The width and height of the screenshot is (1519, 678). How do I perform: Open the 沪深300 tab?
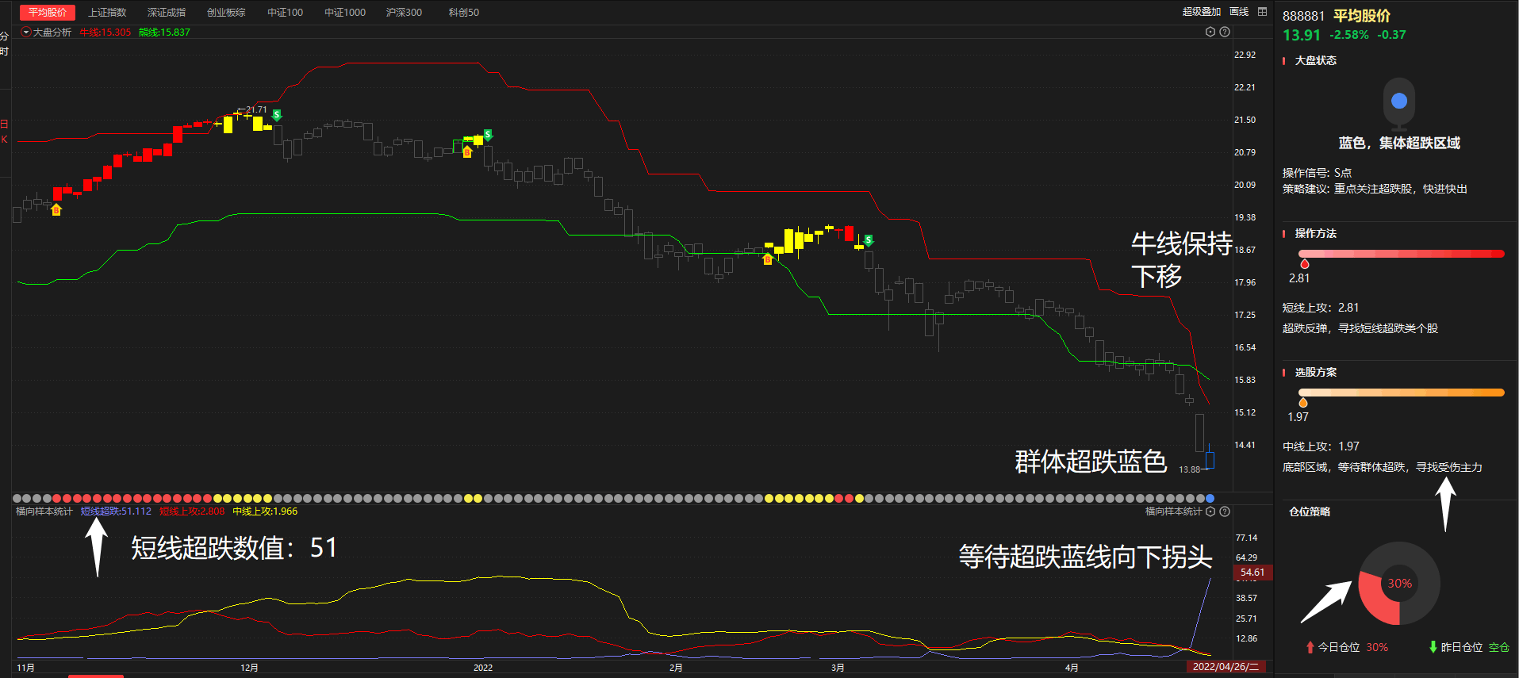pos(404,13)
